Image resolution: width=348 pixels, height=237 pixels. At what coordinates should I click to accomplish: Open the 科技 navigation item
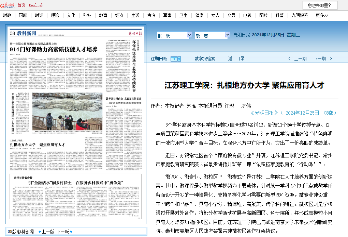pos(87,15)
